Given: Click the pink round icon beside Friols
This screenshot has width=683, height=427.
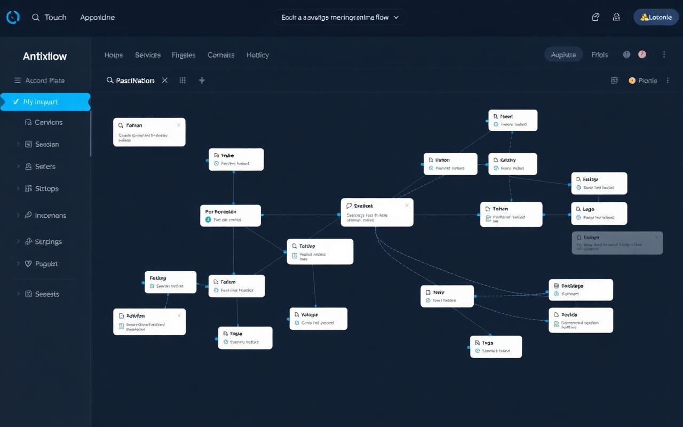Looking at the screenshot, I should [x=642, y=54].
